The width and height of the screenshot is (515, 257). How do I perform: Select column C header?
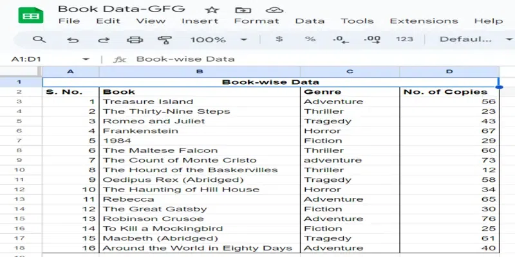(350, 71)
